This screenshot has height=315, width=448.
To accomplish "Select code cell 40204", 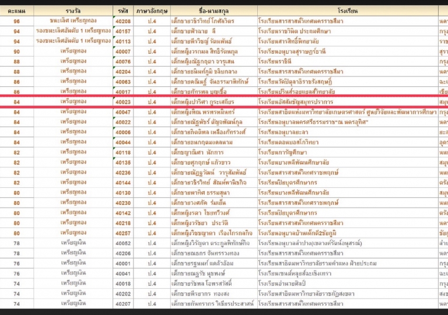I will pos(123,72).
